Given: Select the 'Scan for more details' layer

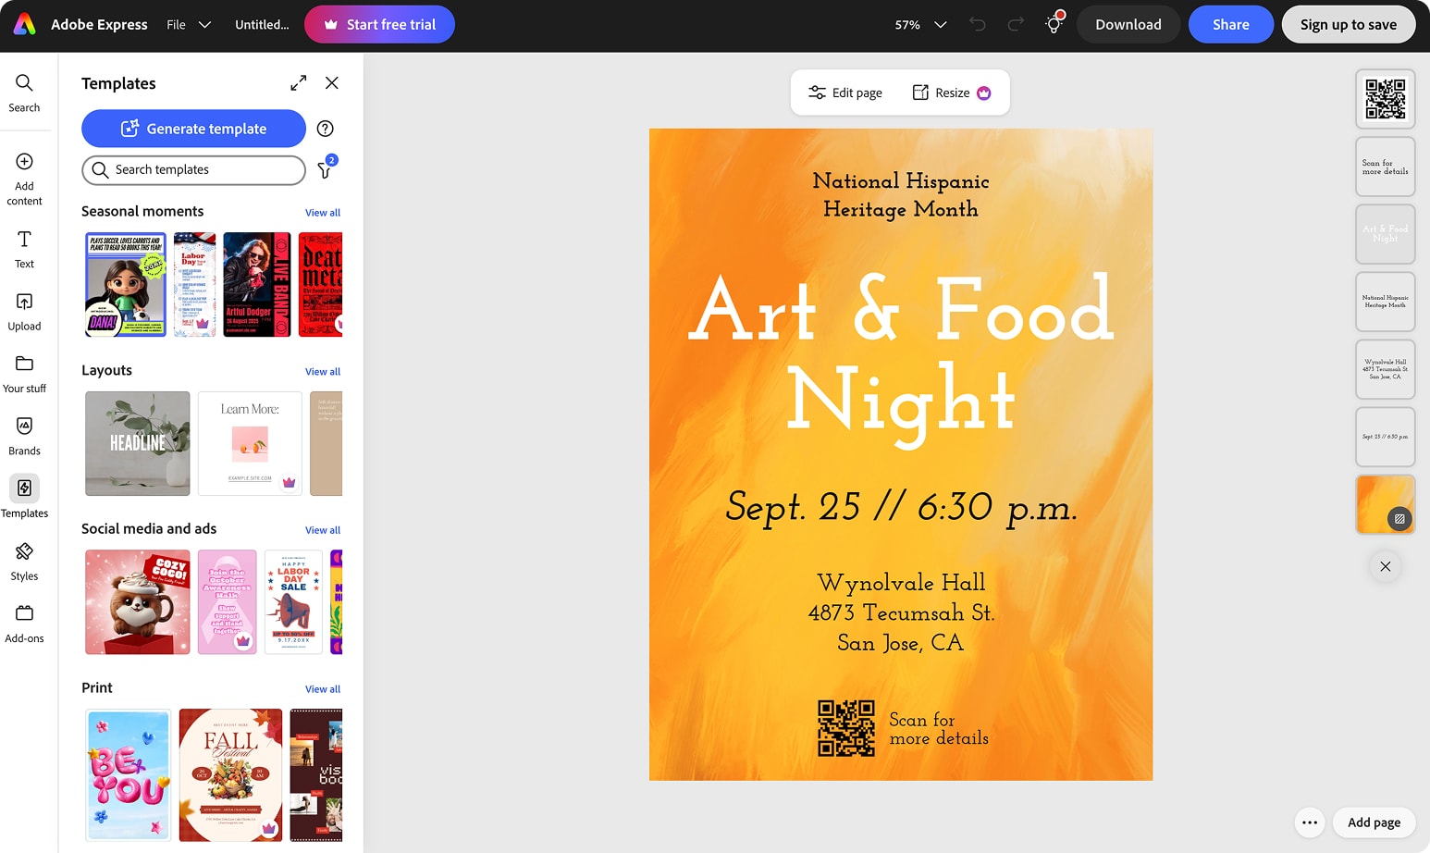Looking at the screenshot, I should [x=1385, y=167].
